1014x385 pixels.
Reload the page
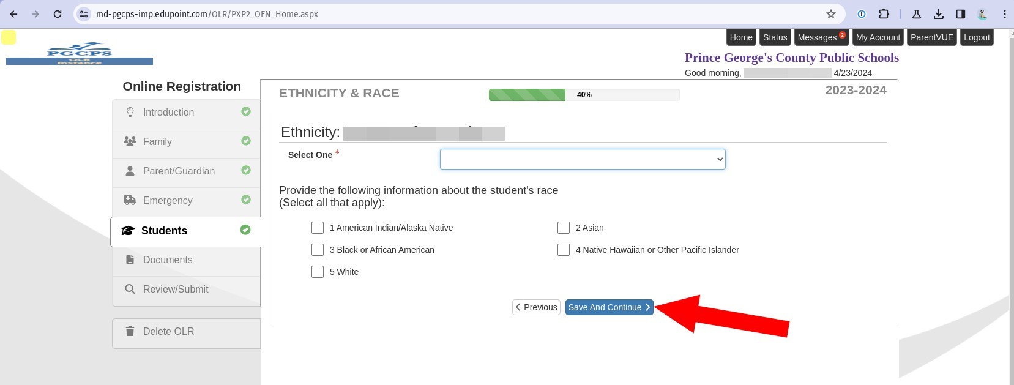[58, 14]
